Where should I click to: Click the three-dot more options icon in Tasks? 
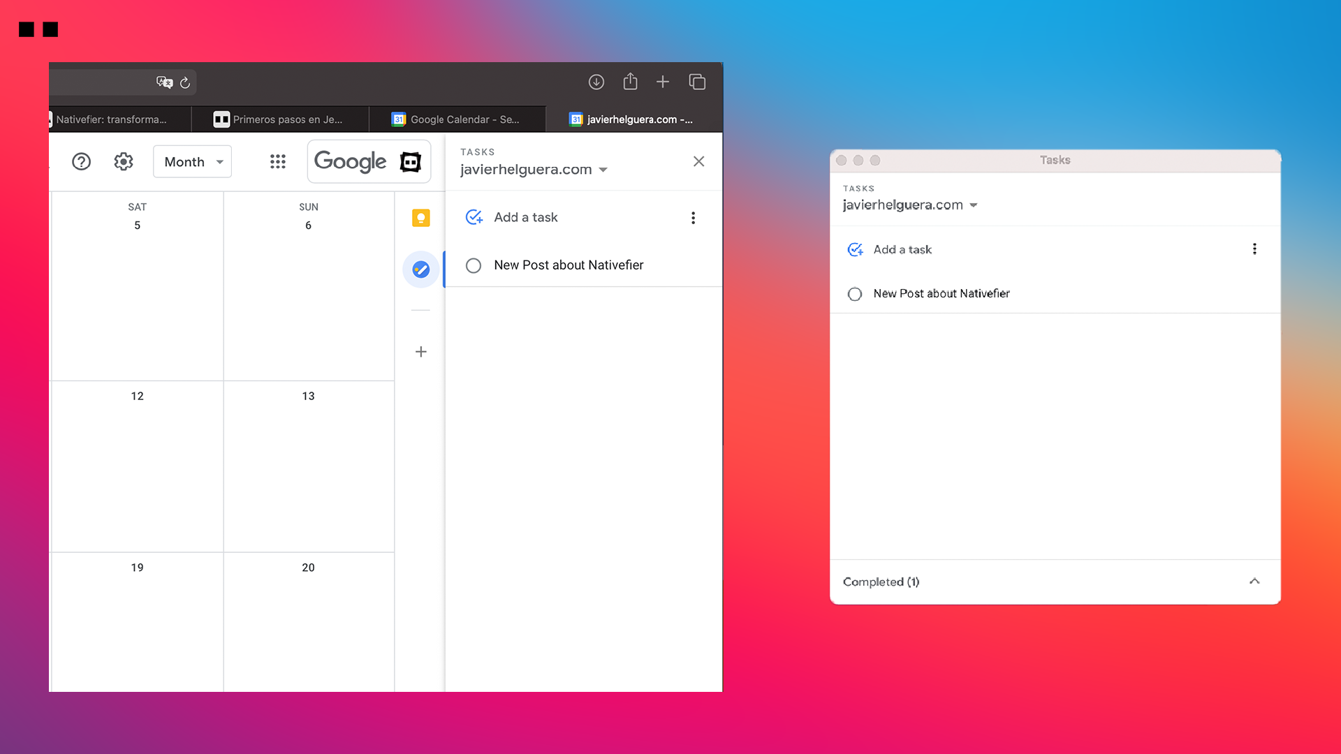tap(693, 217)
